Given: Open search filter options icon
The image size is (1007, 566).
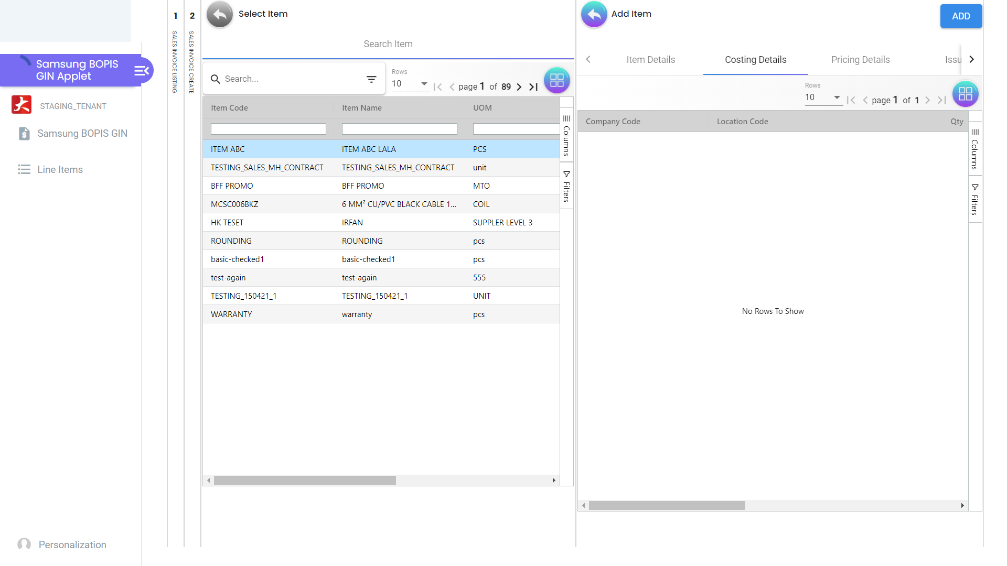Looking at the screenshot, I should [x=371, y=79].
